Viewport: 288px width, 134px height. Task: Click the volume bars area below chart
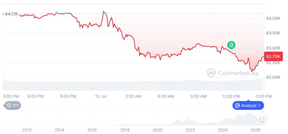pos(133,85)
